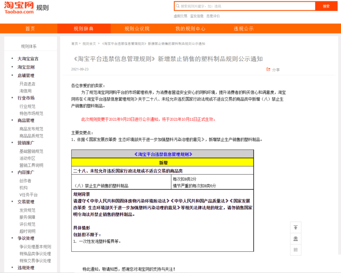
Task: Select the 违规处理 sidebar section
Action: 26,268
